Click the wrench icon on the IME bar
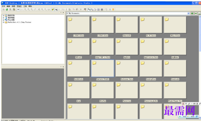The image size is (201, 121). 200,104
